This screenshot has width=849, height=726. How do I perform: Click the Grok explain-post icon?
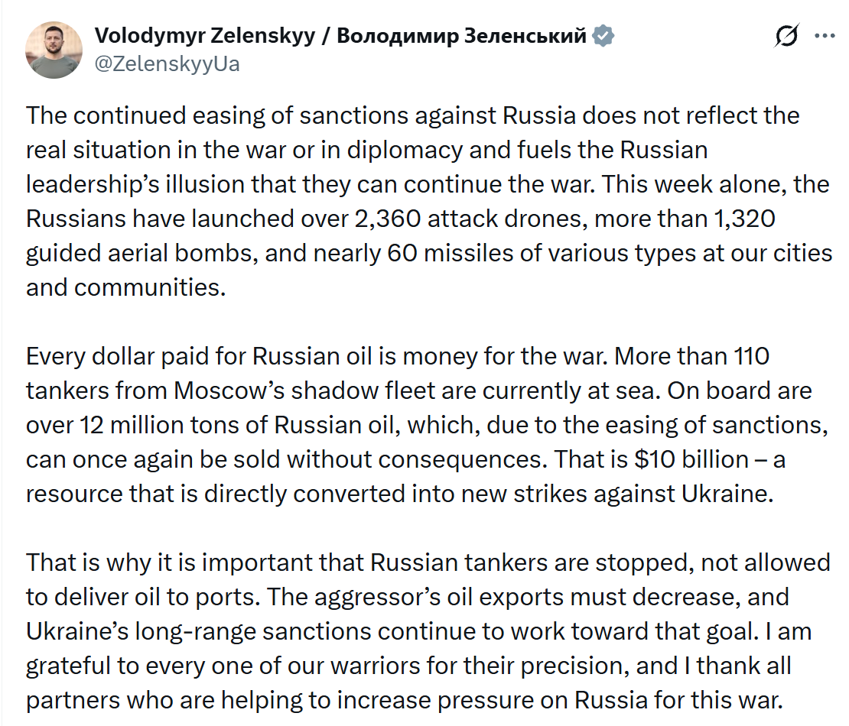(x=787, y=36)
